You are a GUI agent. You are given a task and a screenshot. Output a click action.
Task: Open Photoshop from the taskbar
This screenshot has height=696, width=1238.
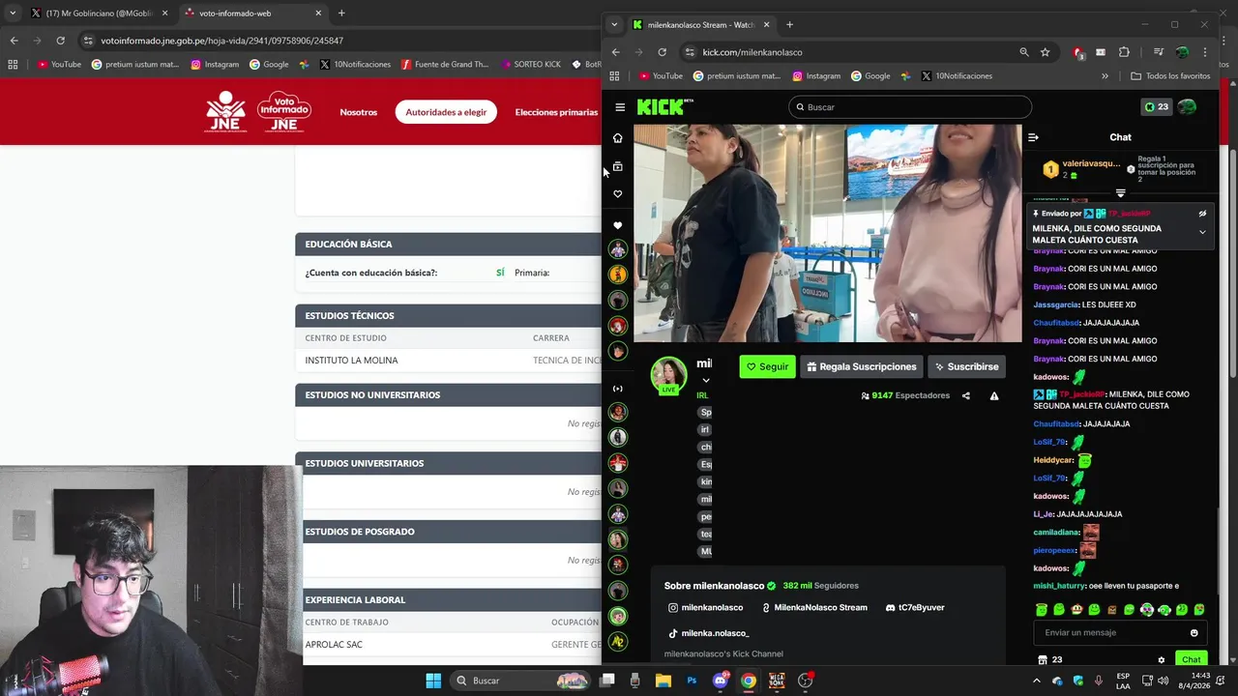pos(692,681)
